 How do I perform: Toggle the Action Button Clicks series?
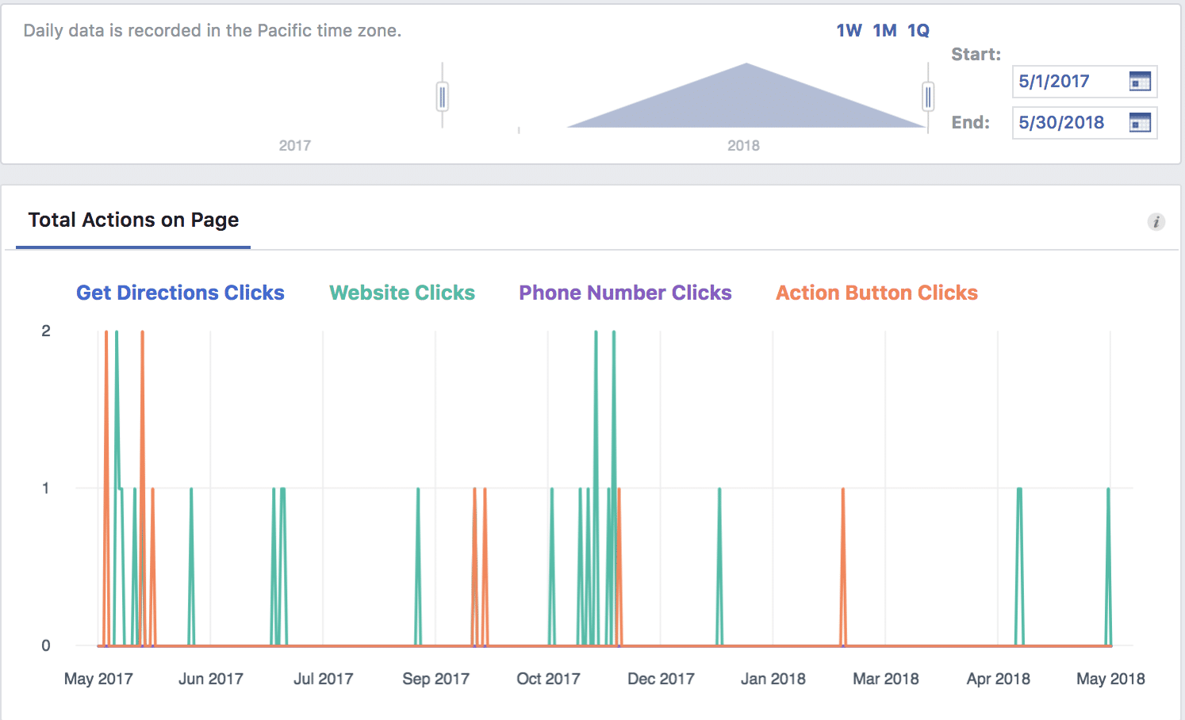point(876,293)
